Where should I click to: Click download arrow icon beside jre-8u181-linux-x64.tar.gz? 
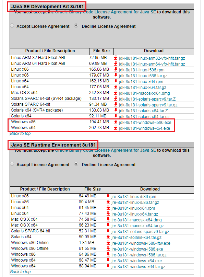[x=108, y=213]
